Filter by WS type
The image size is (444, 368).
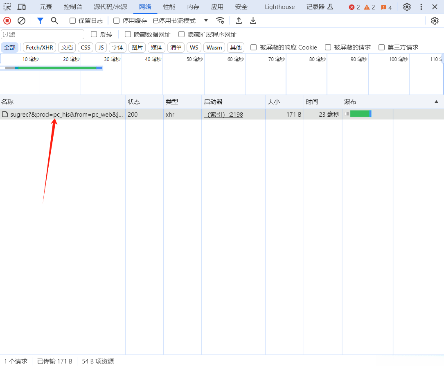tap(194, 47)
